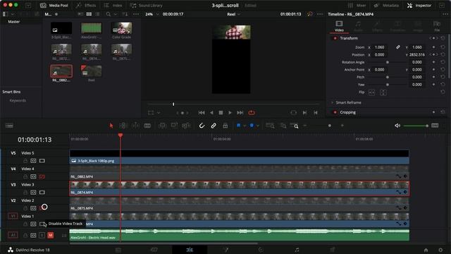Image resolution: width=451 pixels, height=254 pixels.
Task: Toggle Linked Selection chain icon
Action: click(x=214, y=126)
